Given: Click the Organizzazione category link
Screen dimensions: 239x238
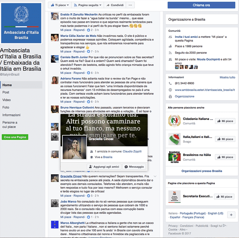Looking at the screenshot, I should pyautogui.click(x=185, y=96).
